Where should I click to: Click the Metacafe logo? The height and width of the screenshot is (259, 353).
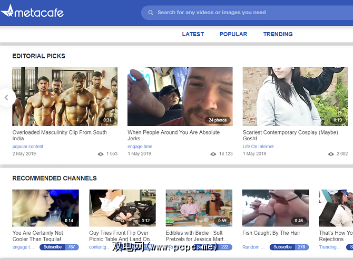[x=33, y=12]
